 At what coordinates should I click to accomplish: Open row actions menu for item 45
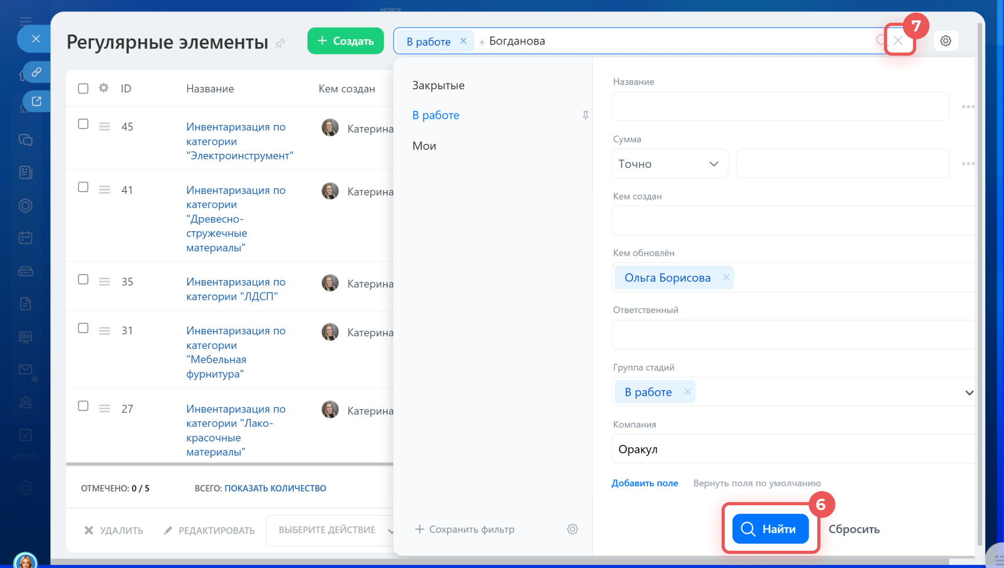[x=105, y=127]
